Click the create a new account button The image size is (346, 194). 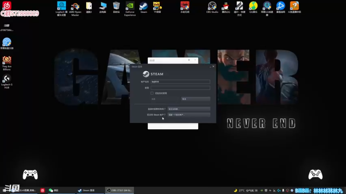click(189, 115)
